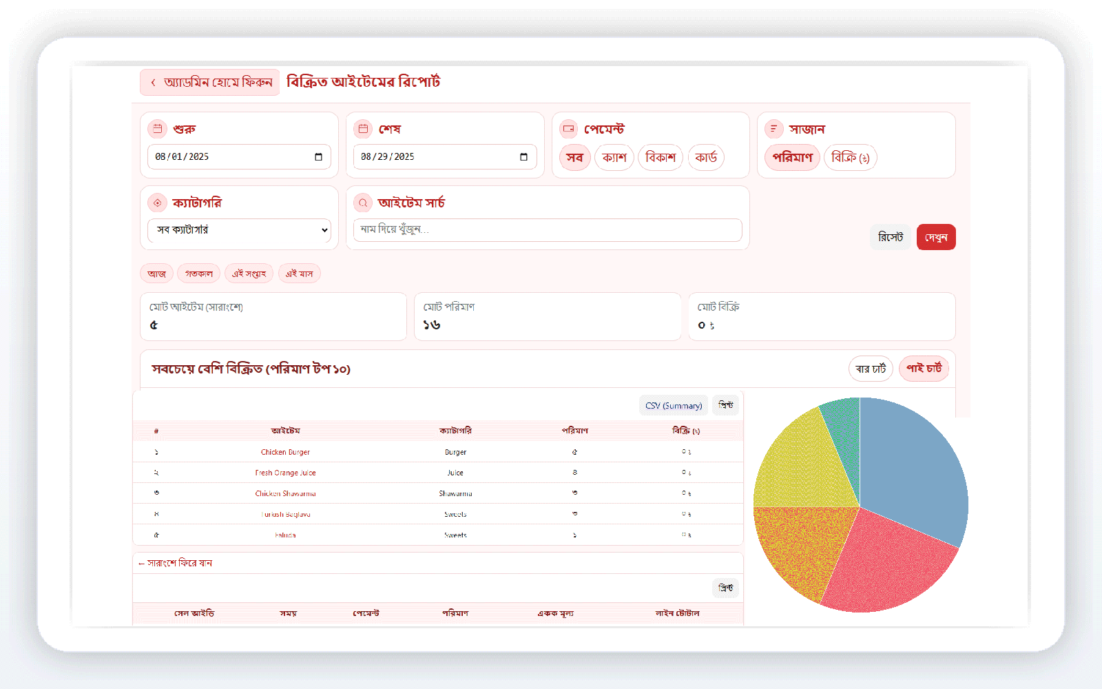Click the sort icon beside সাজান label

point(773,129)
